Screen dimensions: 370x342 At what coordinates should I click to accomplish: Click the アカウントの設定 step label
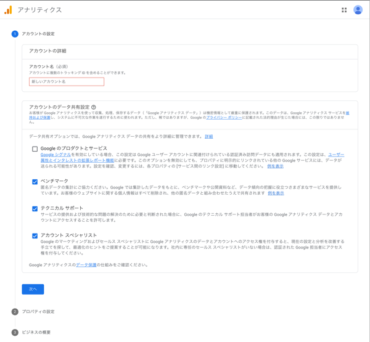38,34
